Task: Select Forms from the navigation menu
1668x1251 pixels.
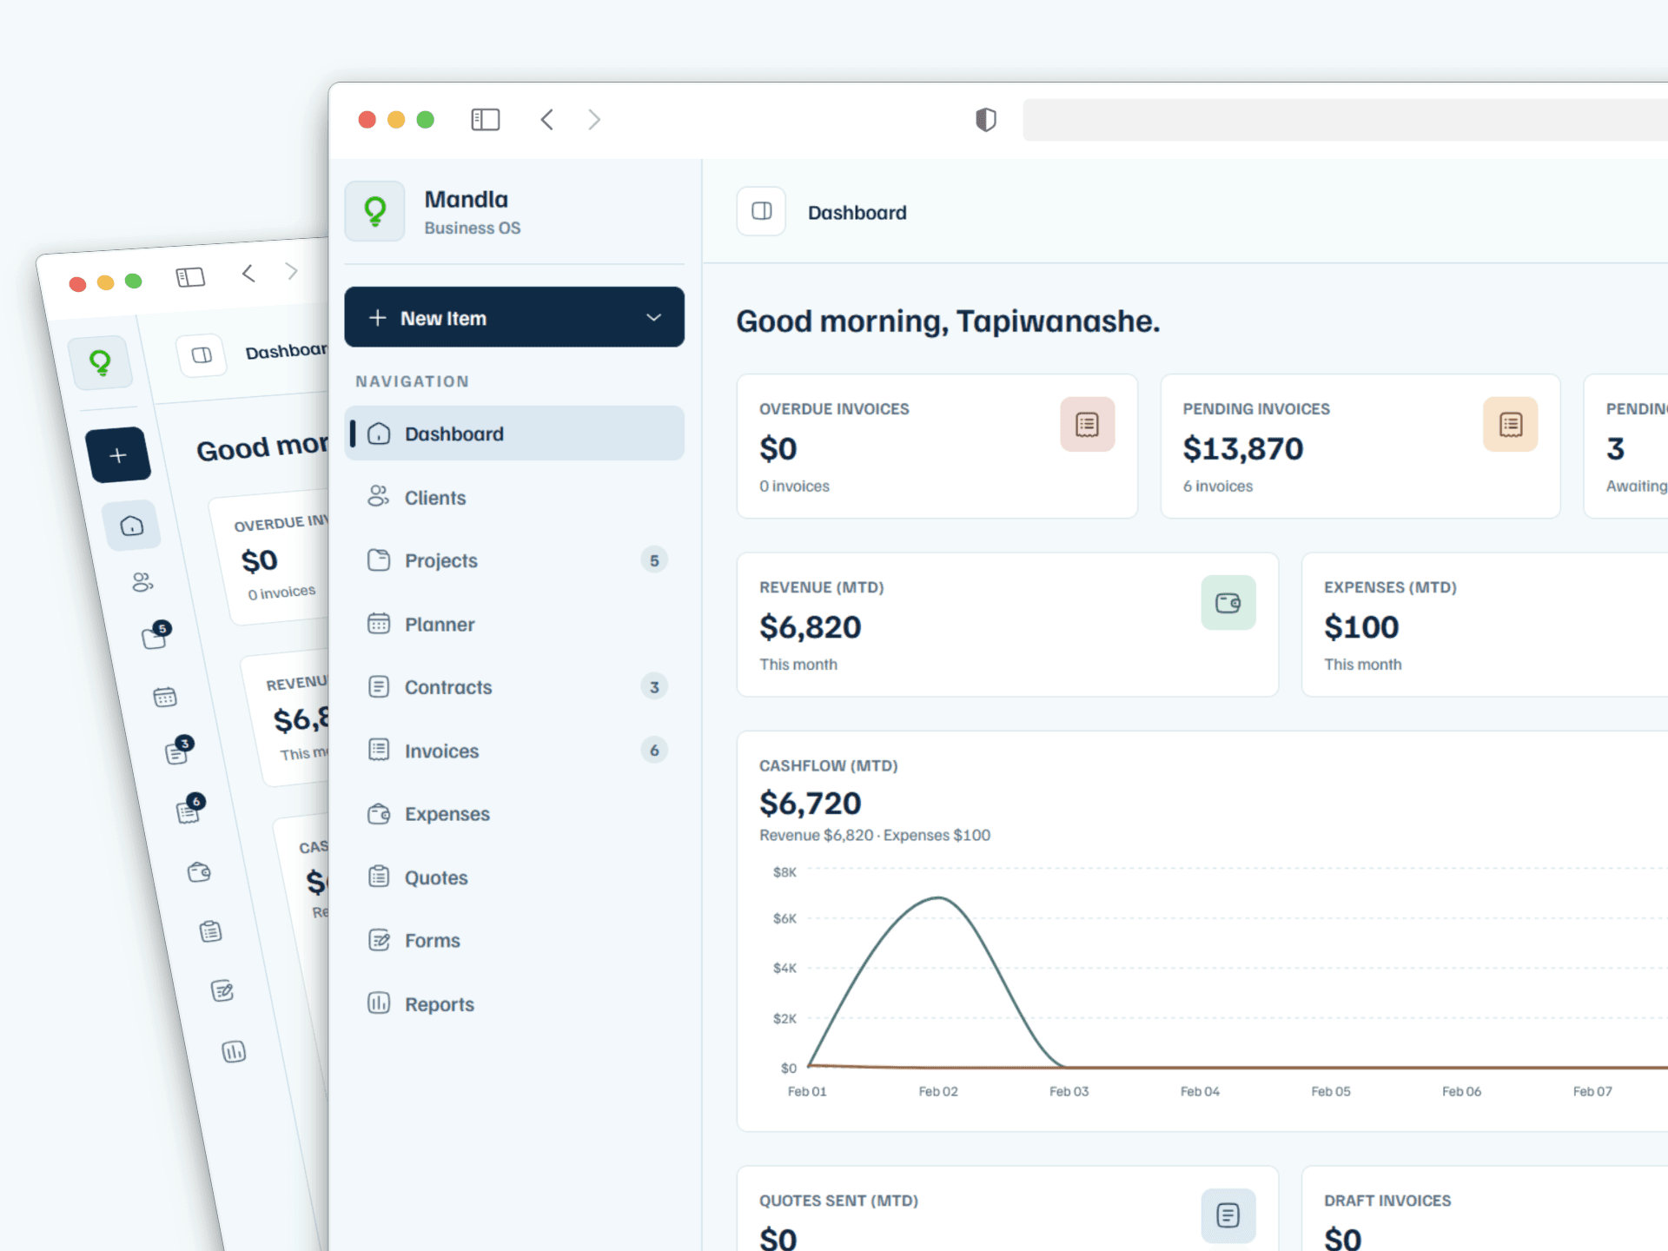Action: coord(432,940)
